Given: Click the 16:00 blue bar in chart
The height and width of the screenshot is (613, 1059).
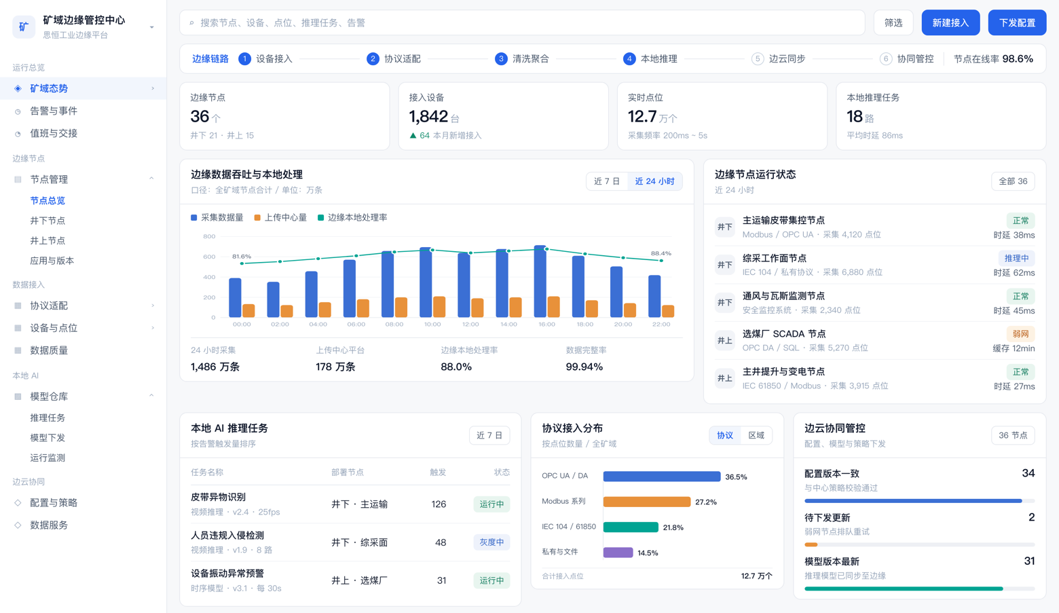Looking at the screenshot, I should pyautogui.click(x=540, y=281).
